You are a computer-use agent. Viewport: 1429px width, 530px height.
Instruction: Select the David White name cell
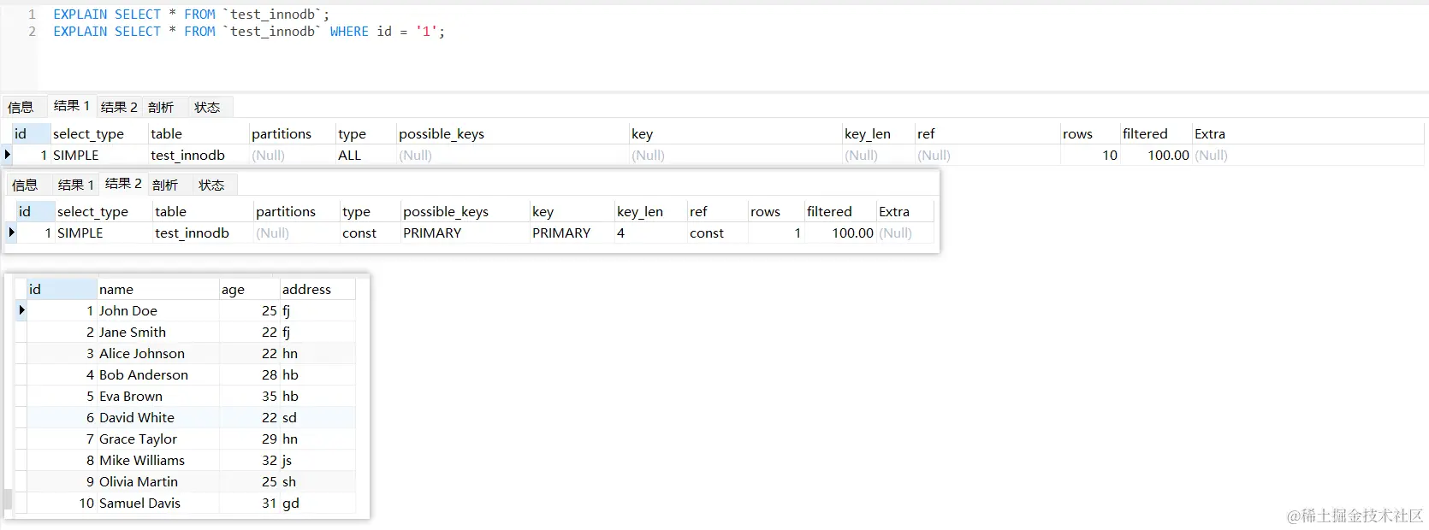point(158,417)
